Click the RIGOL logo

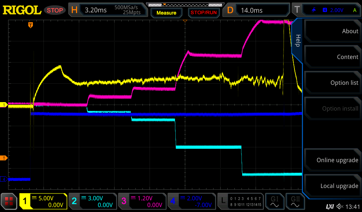click(22, 10)
